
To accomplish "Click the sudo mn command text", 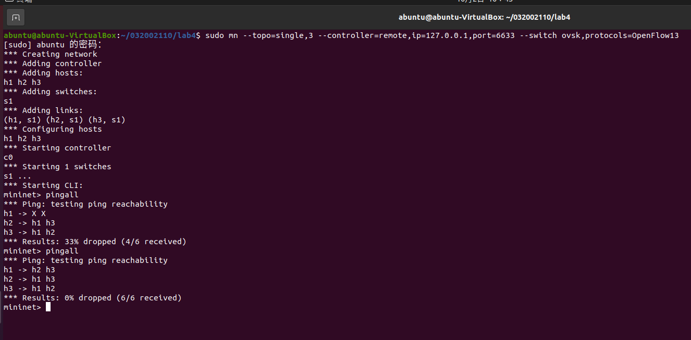I will [x=442, y=35].
